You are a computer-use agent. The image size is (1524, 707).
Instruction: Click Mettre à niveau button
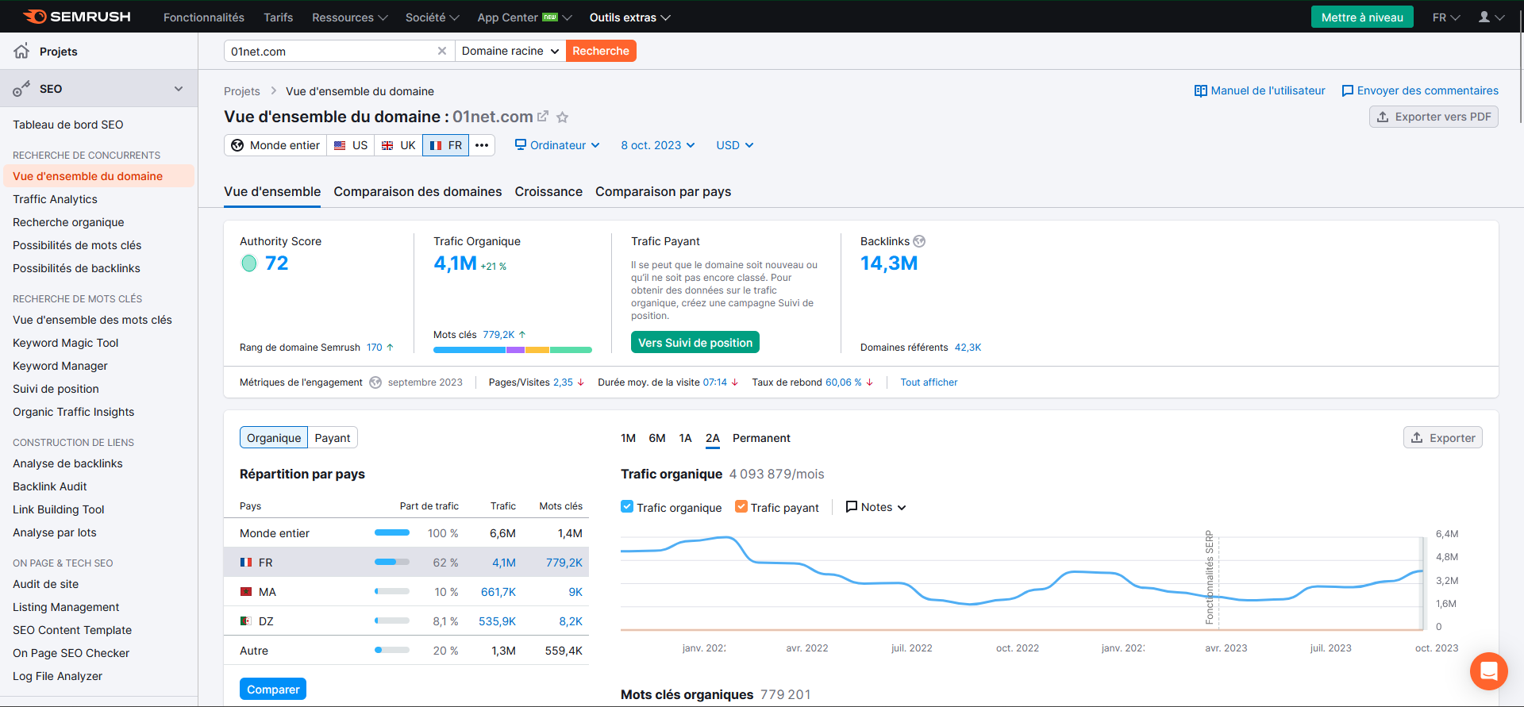point(1362,17)
